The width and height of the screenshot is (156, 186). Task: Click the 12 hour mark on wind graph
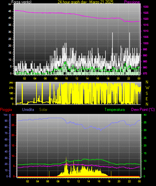coord(77,78)
